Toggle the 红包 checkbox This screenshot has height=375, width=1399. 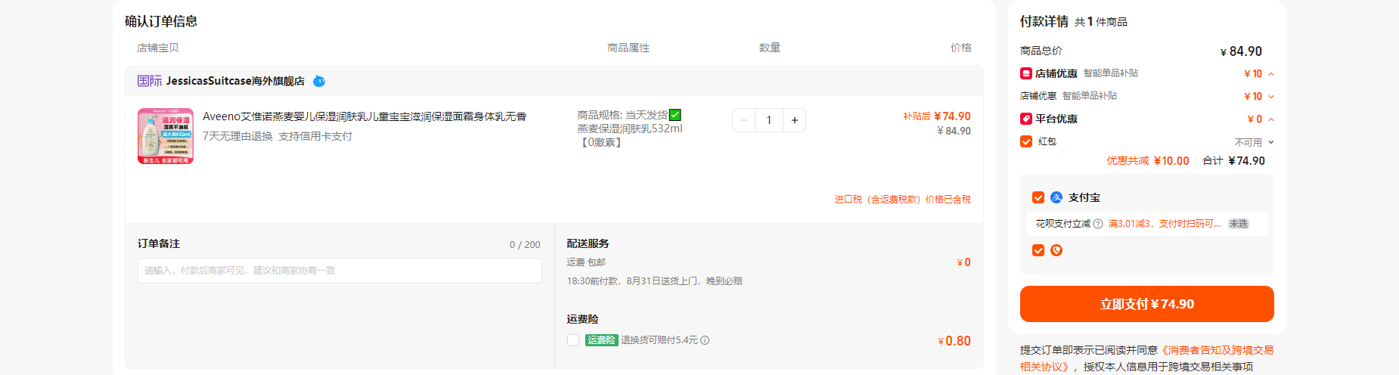(1026, 141)
